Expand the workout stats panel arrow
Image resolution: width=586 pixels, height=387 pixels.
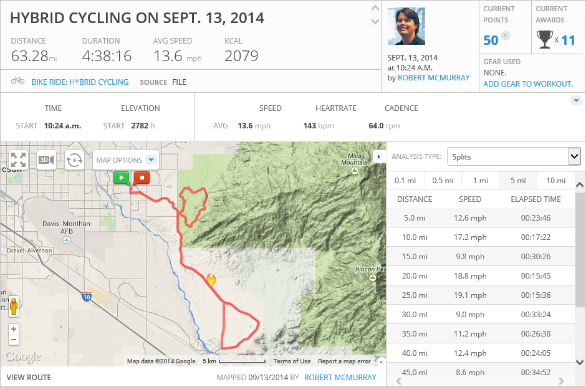[576, 100]
